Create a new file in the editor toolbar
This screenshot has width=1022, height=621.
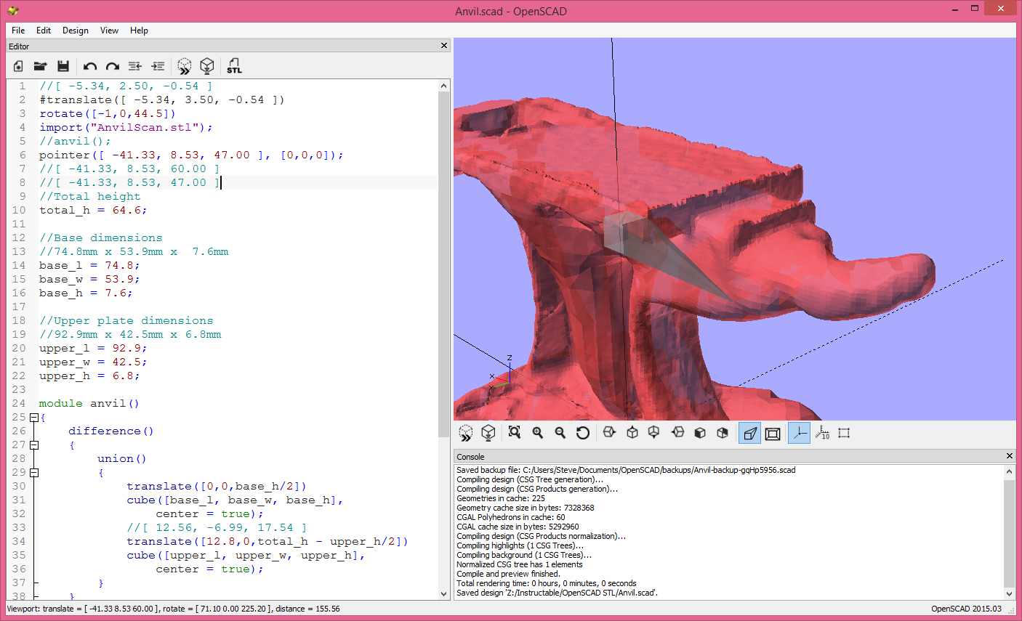pyautogui.click(x=17, y=66)
